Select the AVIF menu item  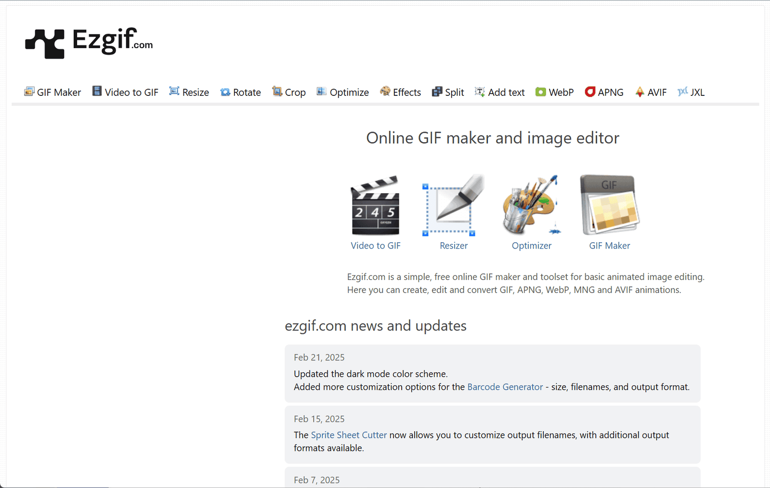651,92
